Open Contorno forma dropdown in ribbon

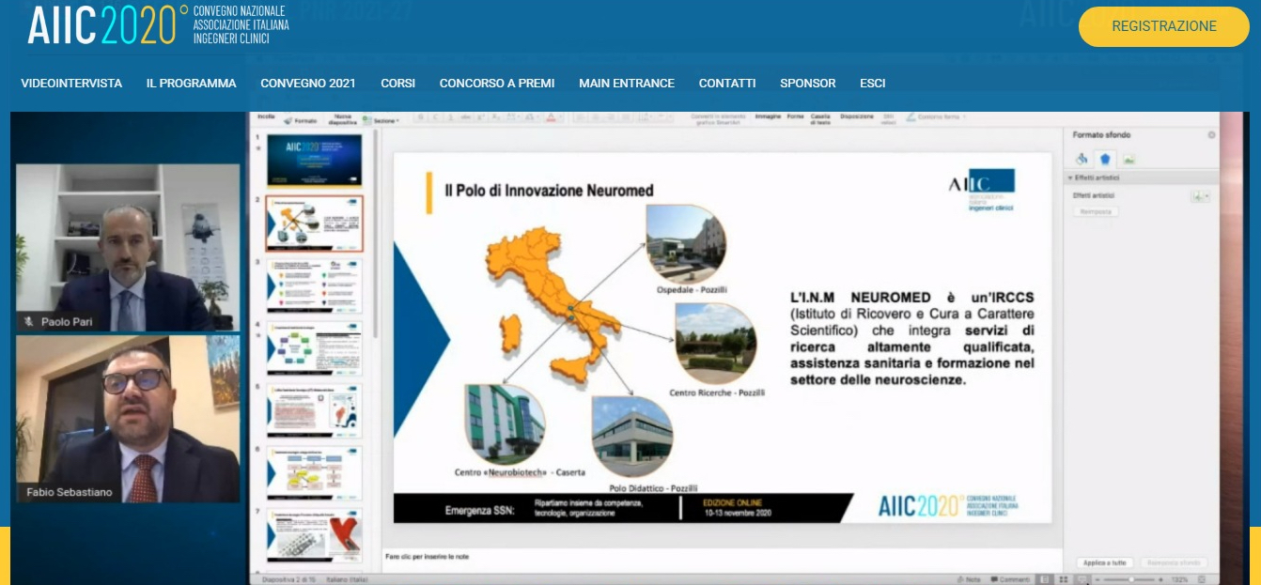937,117
